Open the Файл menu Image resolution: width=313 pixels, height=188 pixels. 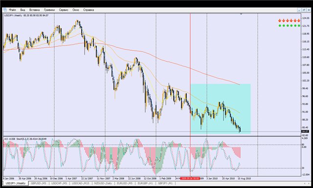tap(12, 10)
